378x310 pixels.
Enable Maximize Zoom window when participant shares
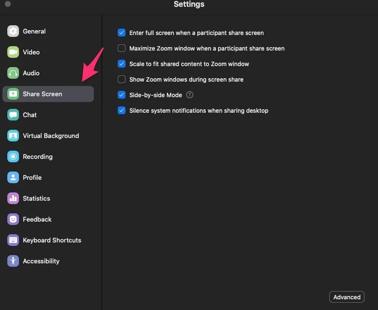tap(122, 48)
